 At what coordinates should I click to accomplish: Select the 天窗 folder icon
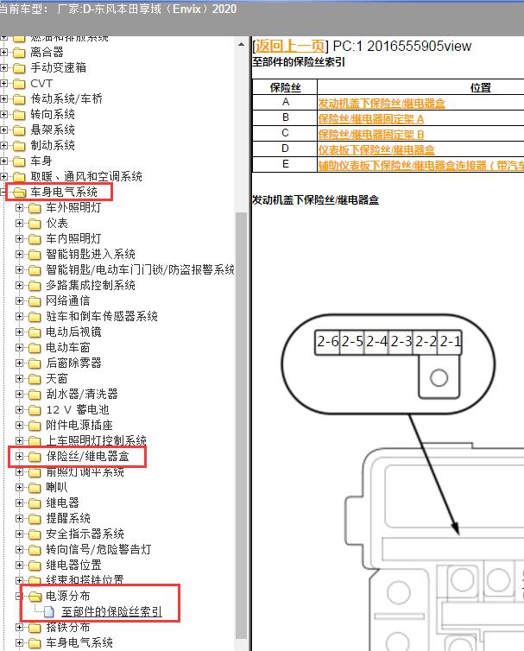tap(35, 379)
